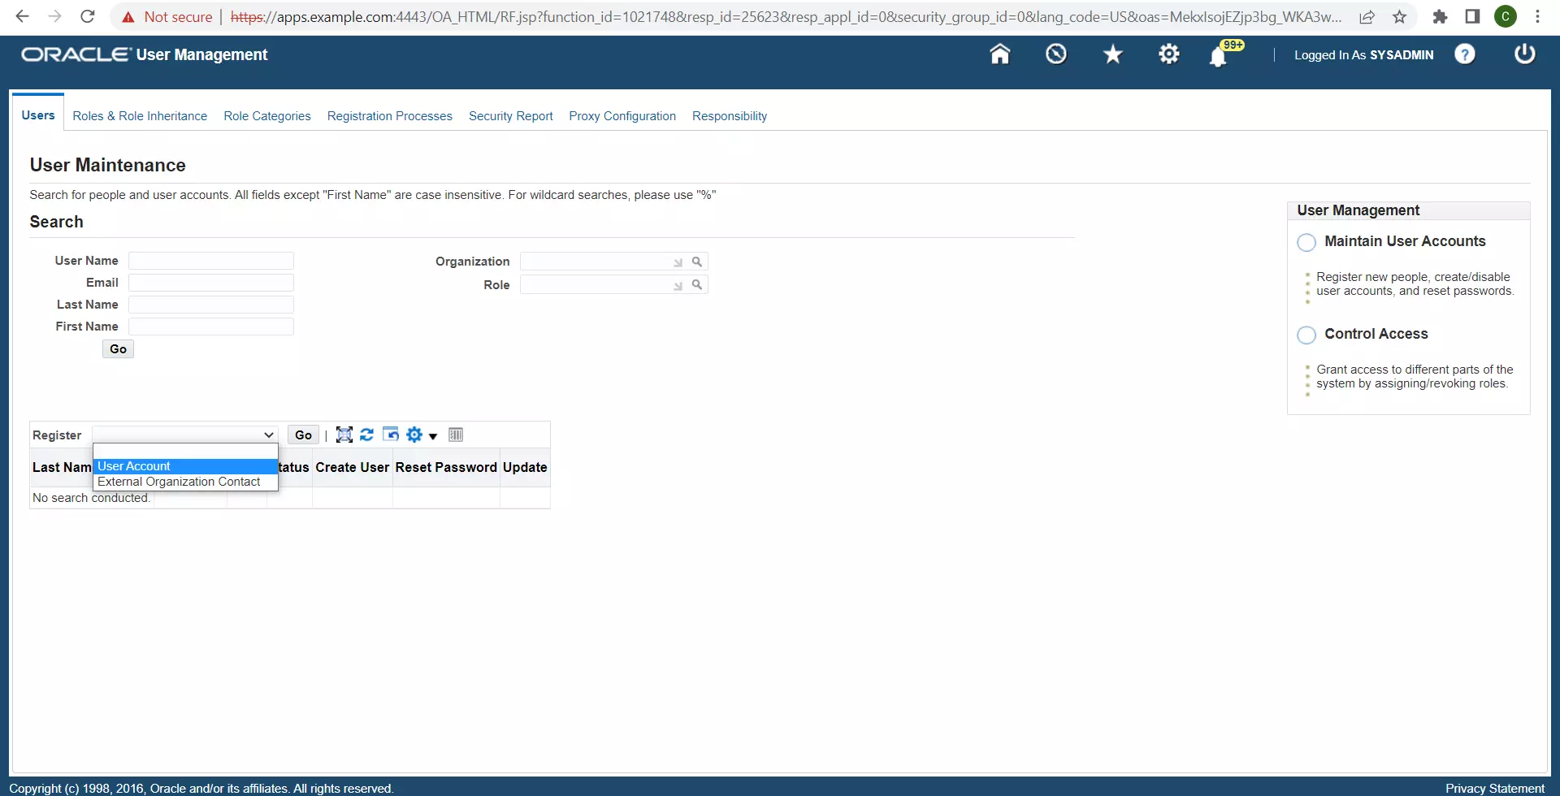The width and height of the screenshot is (1560, 796).
Task: Open the Navigator compass icon
Action: point(1056,54)
